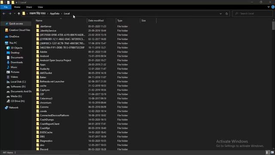Viewport: 275px width, 155px height.
Task: Select the CrashReportClient folder
Action: tap(50, 124)
